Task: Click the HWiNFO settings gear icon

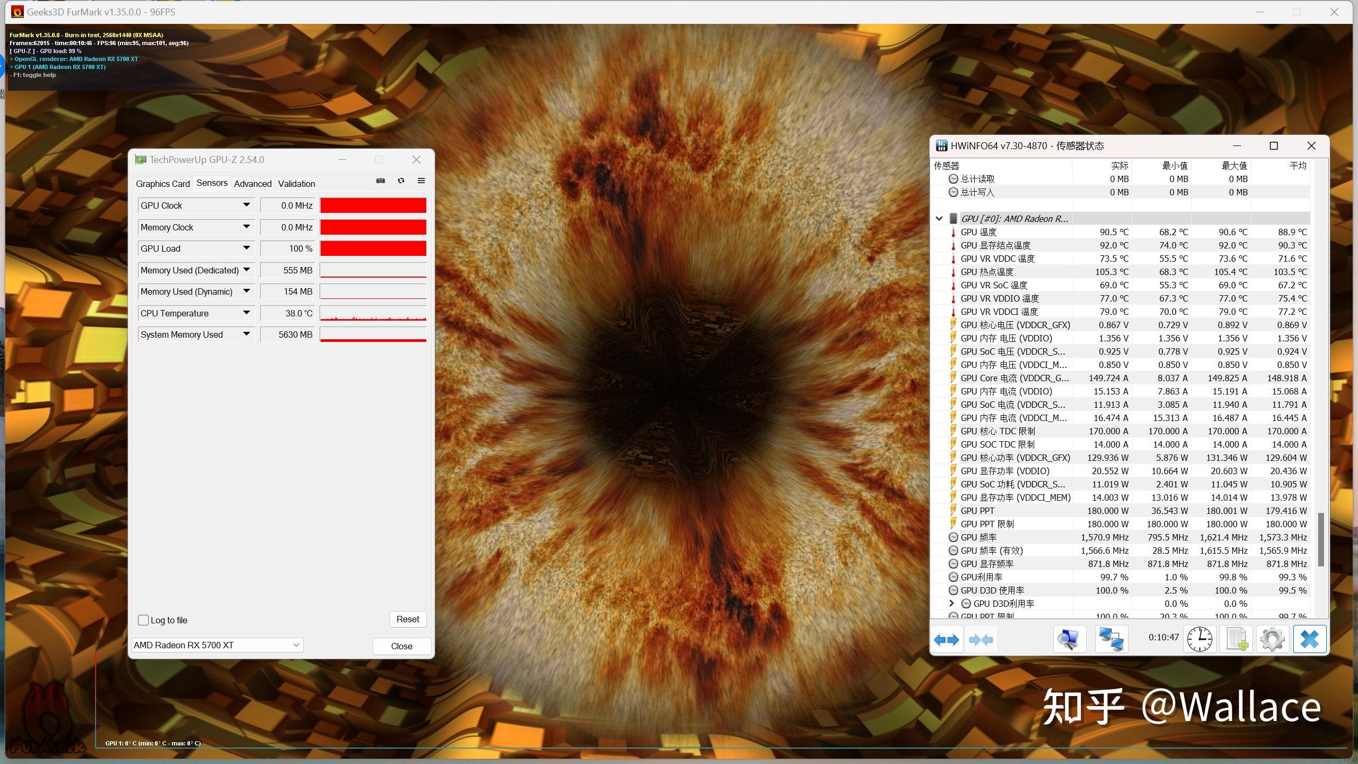Action: coord(1271,639)
